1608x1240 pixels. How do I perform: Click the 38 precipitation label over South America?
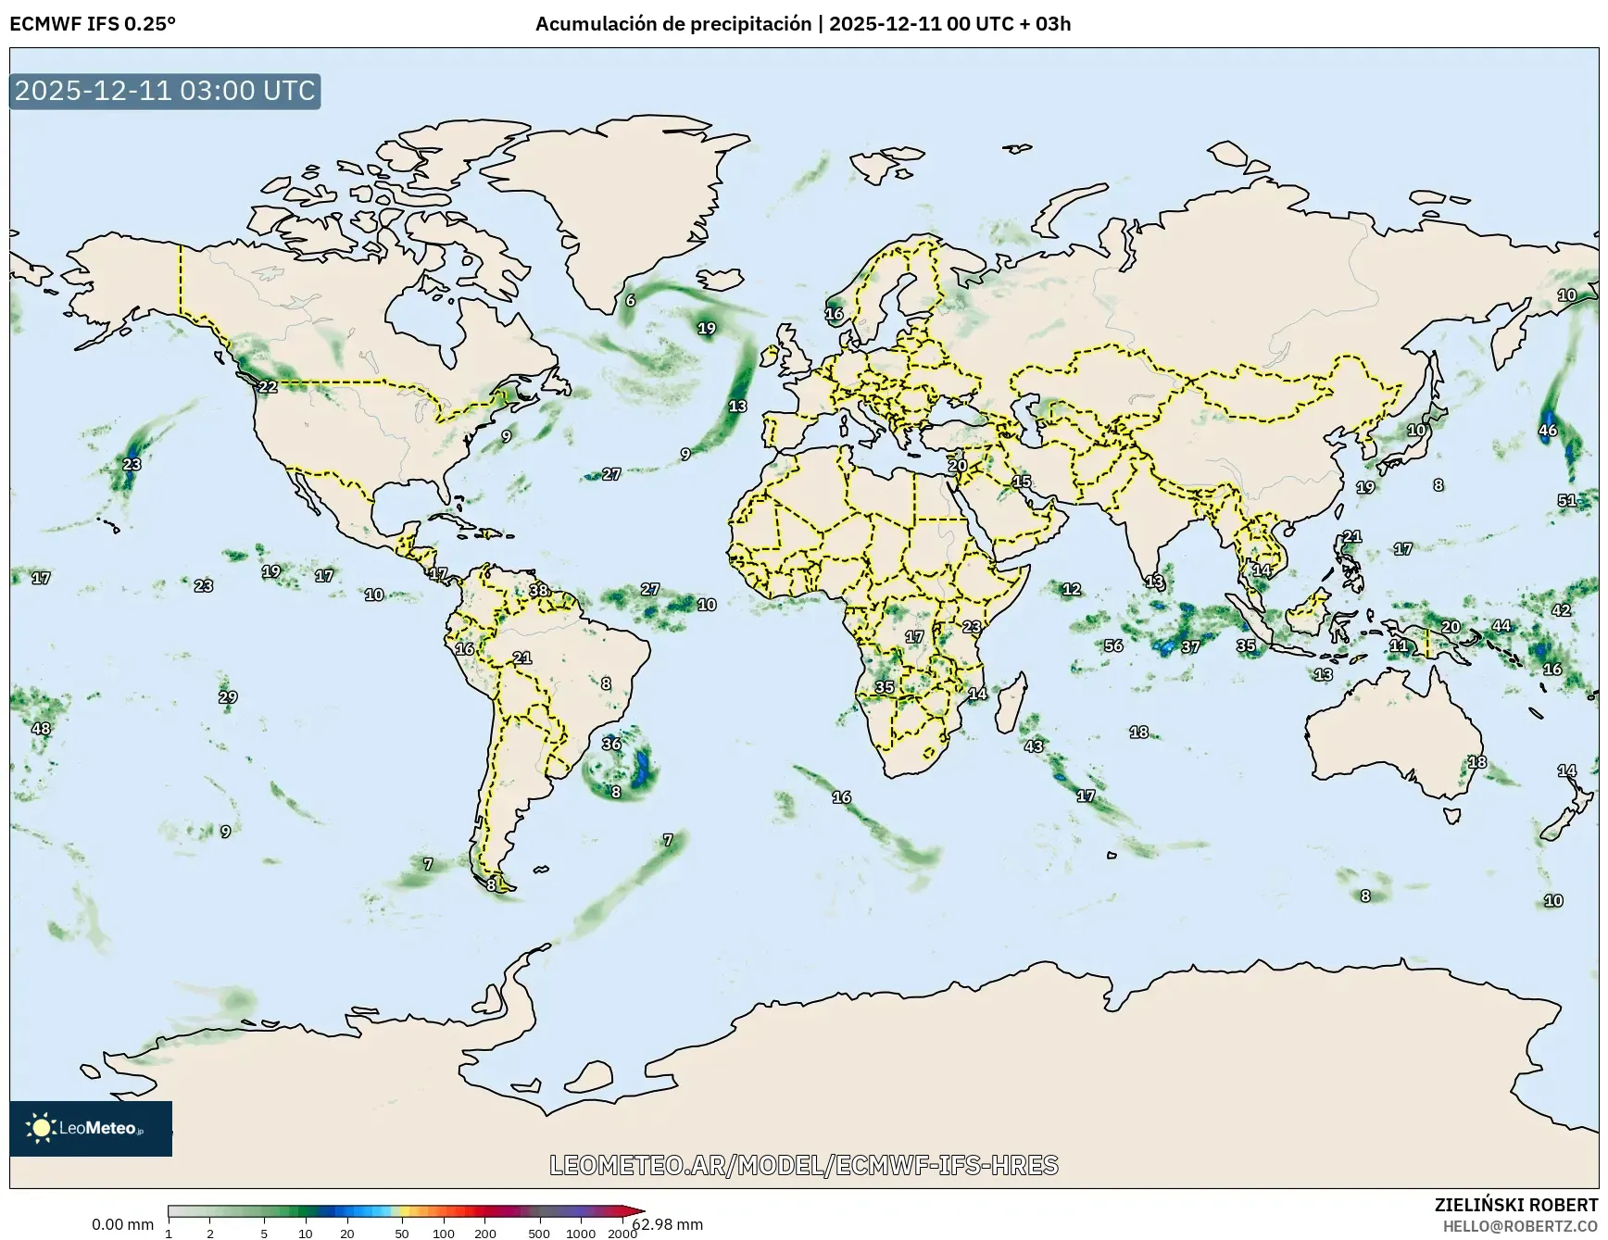coord(541,591)
